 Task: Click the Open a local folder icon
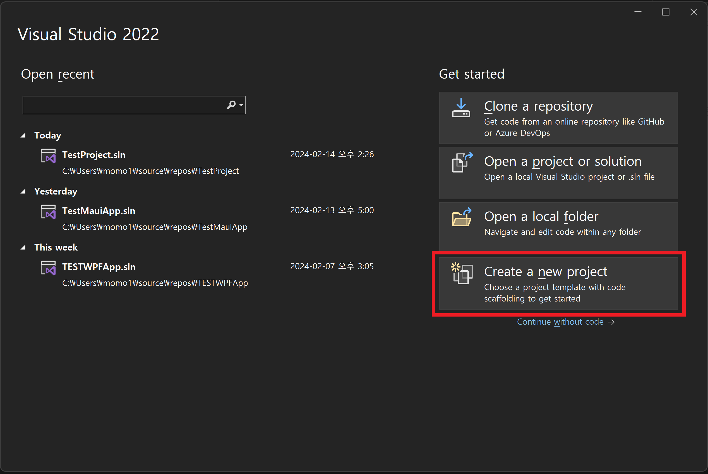pyautogui.click(x=462, y=217)
